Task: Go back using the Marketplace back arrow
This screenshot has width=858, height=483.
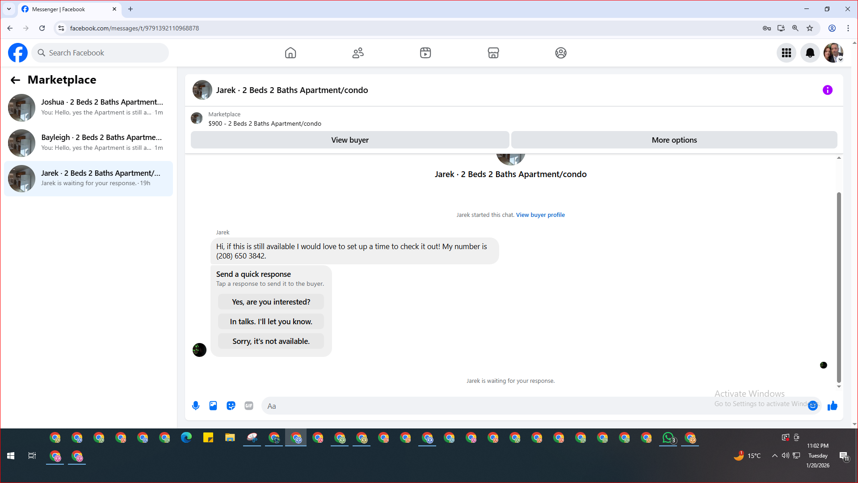Action: pyautogui.click(x=15, y=80)
